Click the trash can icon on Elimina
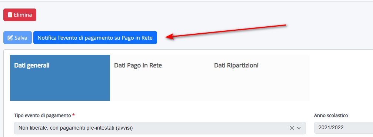373x137 pixels. click(x=10, y=15)
